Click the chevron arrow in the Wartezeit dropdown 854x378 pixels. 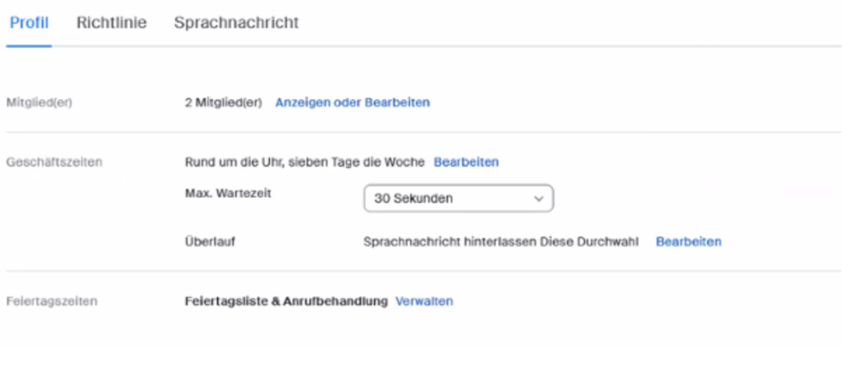(x=538, y=198)
